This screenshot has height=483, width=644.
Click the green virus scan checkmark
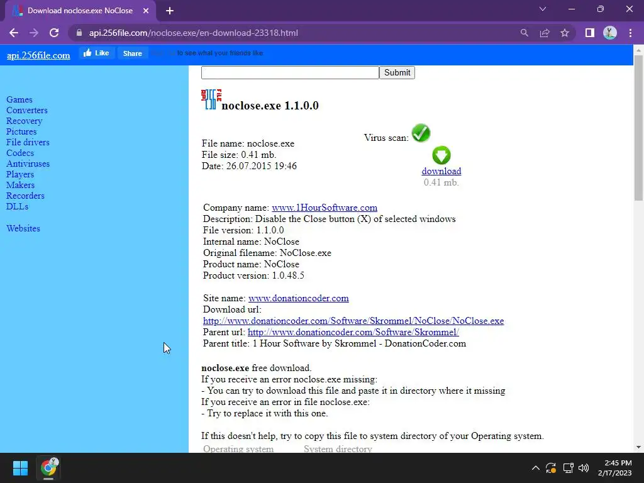pyautogui.click(x=421, y=133)
